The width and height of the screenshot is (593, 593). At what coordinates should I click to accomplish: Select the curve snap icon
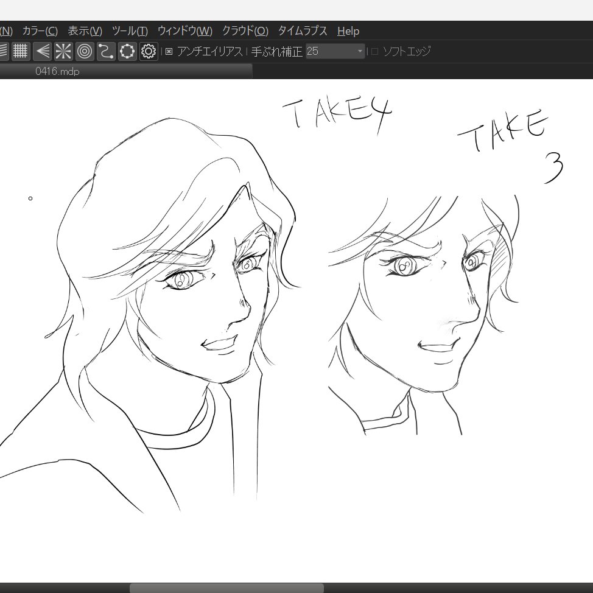click(x=106, y=51)
